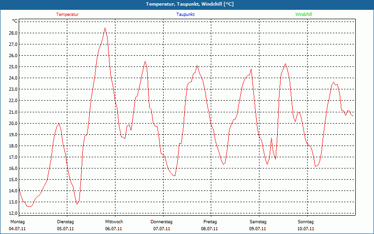Viewport: 374px width, 234px height.
Task: Click the '18,0' y-axis value
Action: point(14,146)
